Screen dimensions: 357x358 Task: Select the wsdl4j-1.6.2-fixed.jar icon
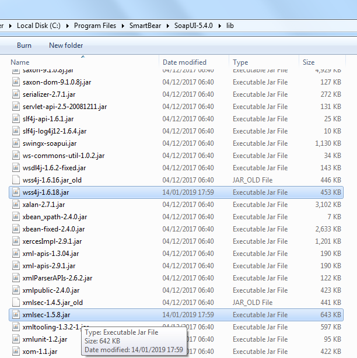[16, 167]
